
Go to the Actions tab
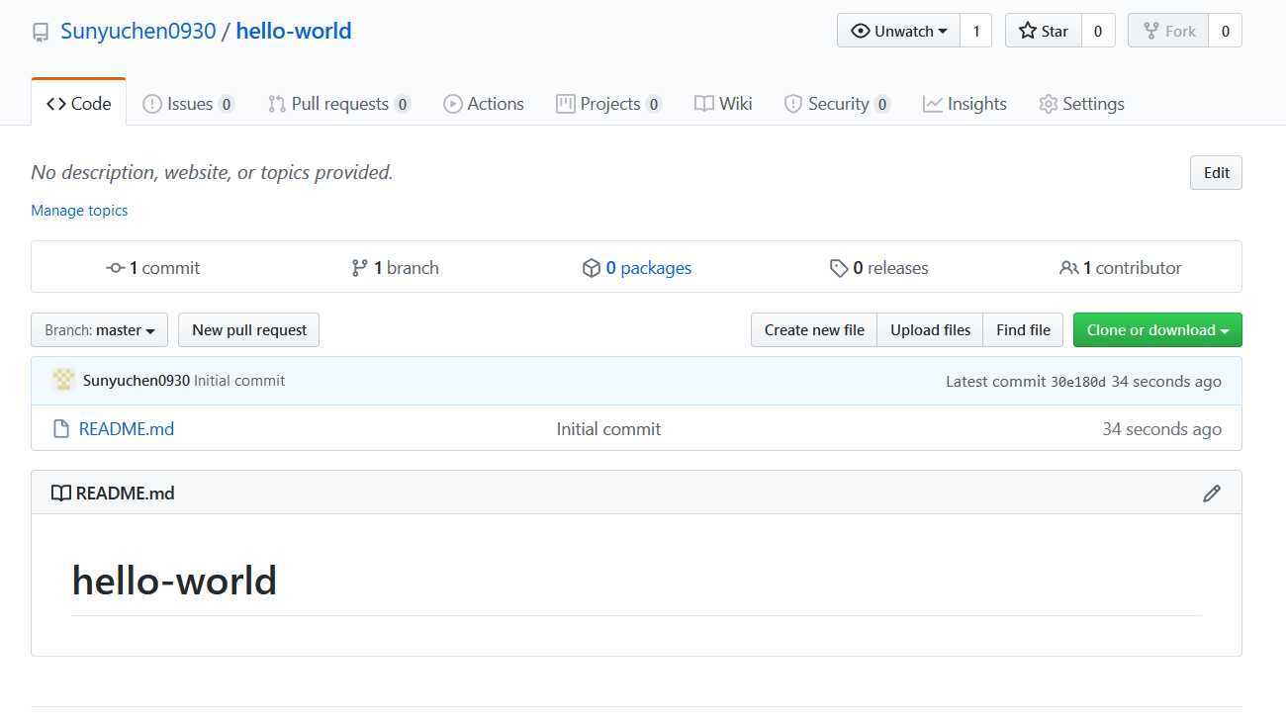[x=484, y=104]
